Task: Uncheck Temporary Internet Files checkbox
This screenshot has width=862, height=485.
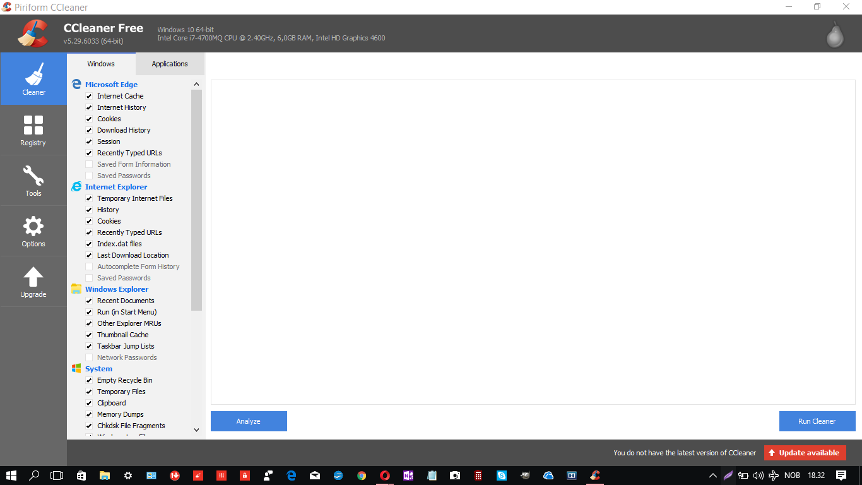Action: [x=89, y=198]
